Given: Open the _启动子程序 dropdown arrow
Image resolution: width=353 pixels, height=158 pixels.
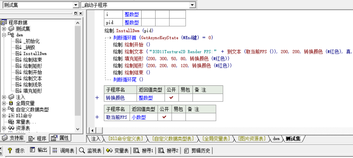Looking at the screenshot, I should (192, 5).
